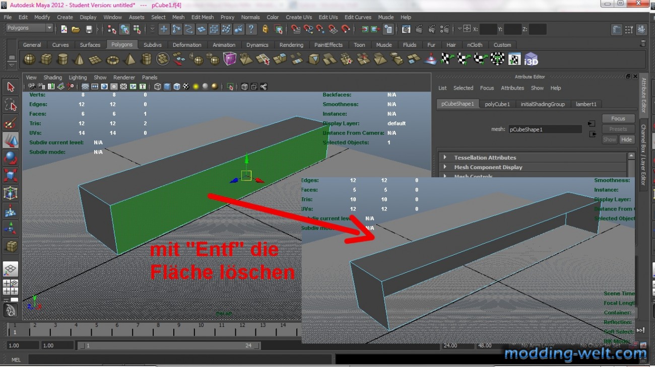Create a polygon cylinder from the shelf

point(62,59)
